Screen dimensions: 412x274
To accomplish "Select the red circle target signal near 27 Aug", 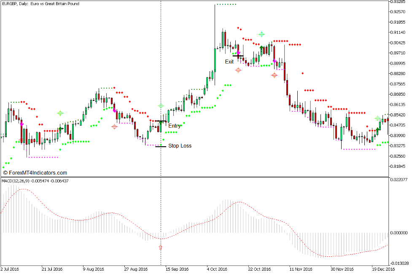I will [114, 126].
